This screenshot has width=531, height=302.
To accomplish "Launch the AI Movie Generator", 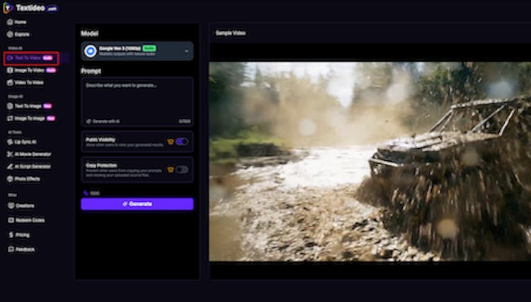I will click(x=33, y=154).
